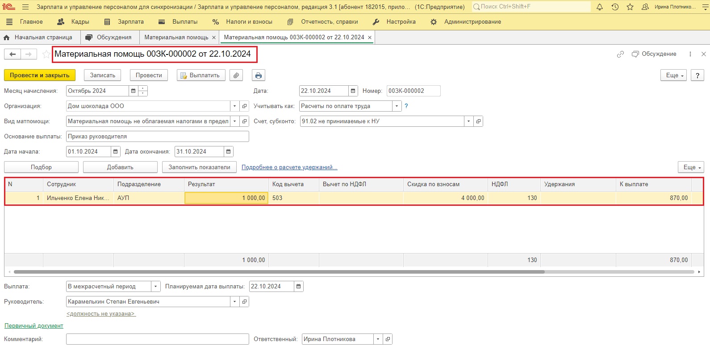Click the Добавить button
The image size is (710, 350).
coord(120,167)
